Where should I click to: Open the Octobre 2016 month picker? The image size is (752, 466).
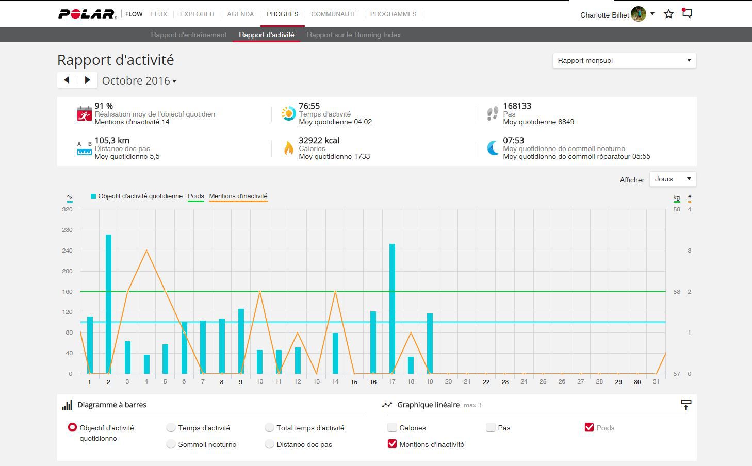coord(139,80)
